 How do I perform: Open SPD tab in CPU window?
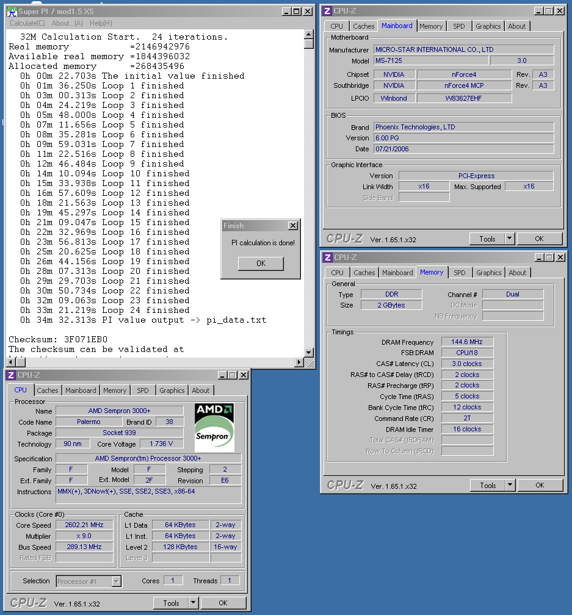tap(143, 390)
